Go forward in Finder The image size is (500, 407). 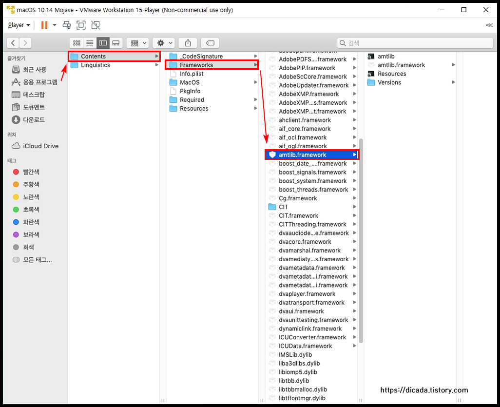(25, 43)
